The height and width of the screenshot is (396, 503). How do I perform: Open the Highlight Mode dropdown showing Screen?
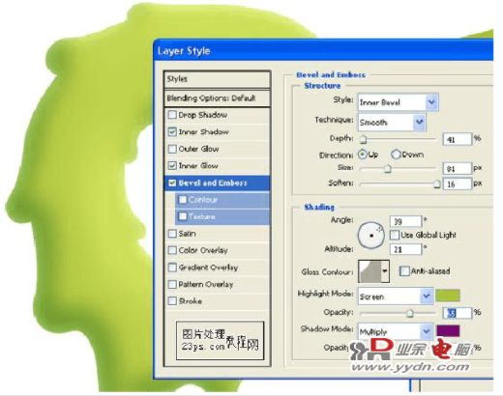pyautogui.click(x=396, y=297)
